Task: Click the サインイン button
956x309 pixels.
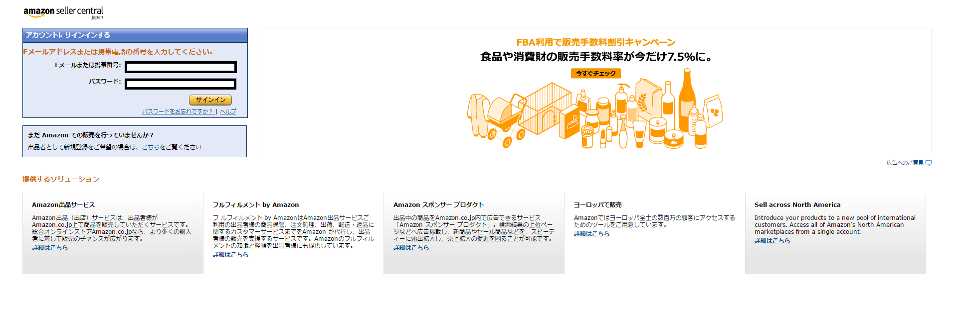Action: click(210, 100)
